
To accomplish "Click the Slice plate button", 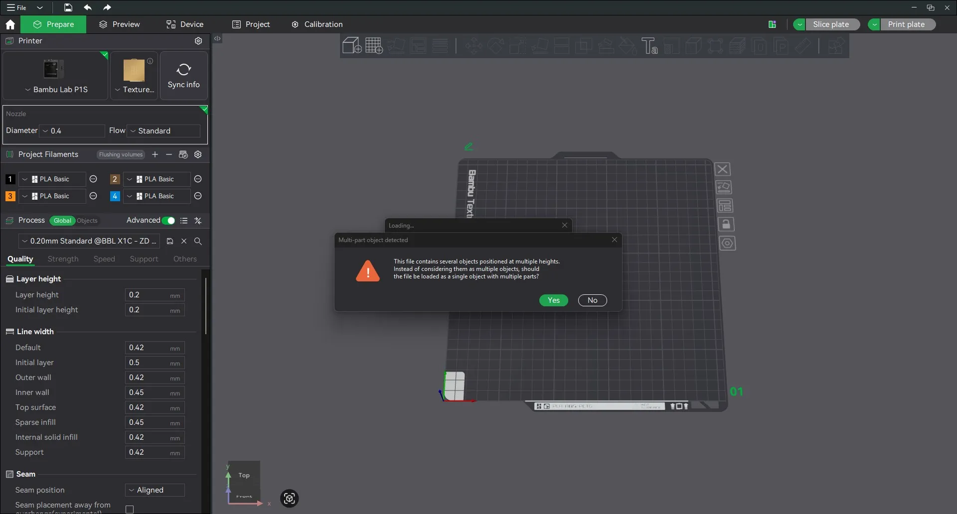I will pyautogui.click(x=832, y=24).
